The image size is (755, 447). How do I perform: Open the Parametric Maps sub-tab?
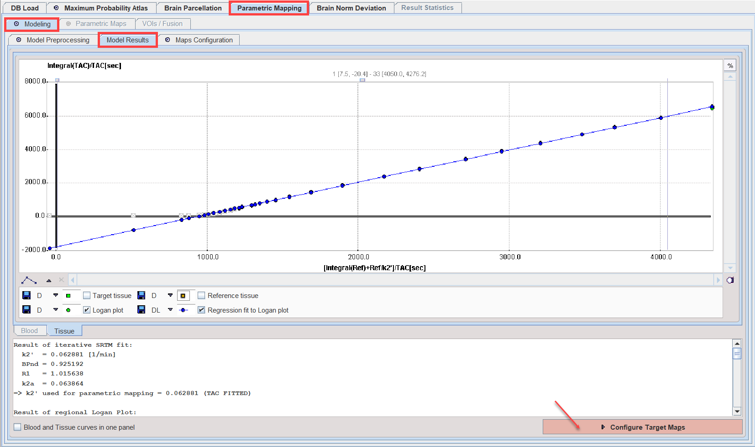(x=96, y=24)
